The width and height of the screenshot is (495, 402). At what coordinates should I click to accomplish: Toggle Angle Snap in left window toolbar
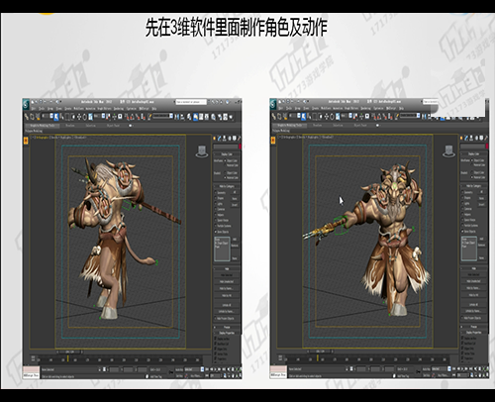click(x=133, y=117)
